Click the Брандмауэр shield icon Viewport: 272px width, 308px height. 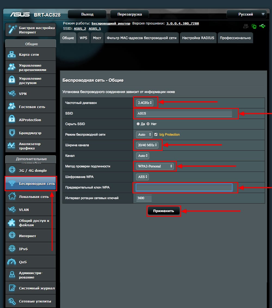tap(12, 133)
